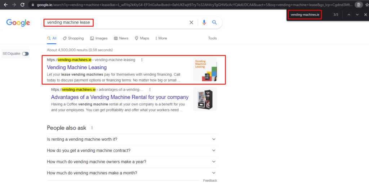The width and height of the screenshot is (369, 183).
Task: Expand 'How much do vending machine owners make a year?'
Action: click(132, 162)
